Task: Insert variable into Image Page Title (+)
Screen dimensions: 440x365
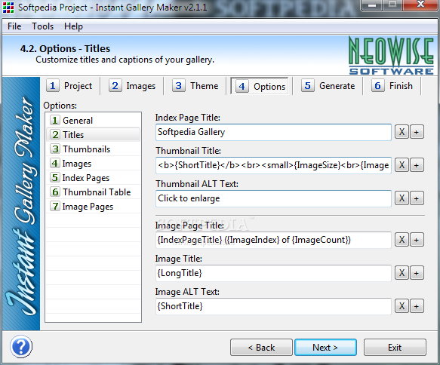Action: pos(417,240)
